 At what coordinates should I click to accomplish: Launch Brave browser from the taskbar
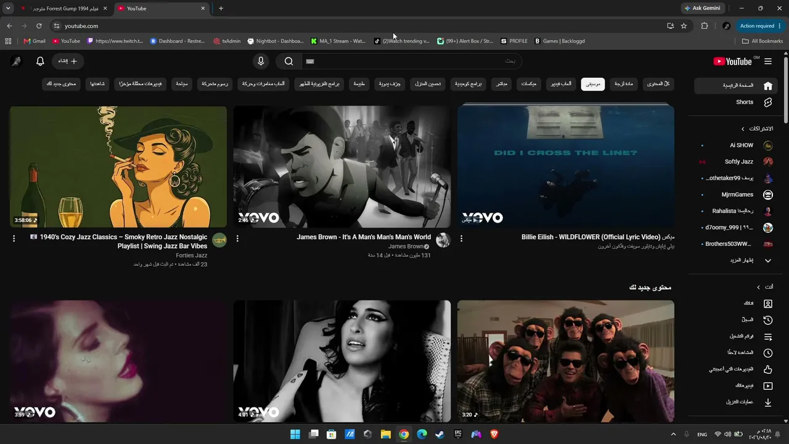tap(494, 434)
